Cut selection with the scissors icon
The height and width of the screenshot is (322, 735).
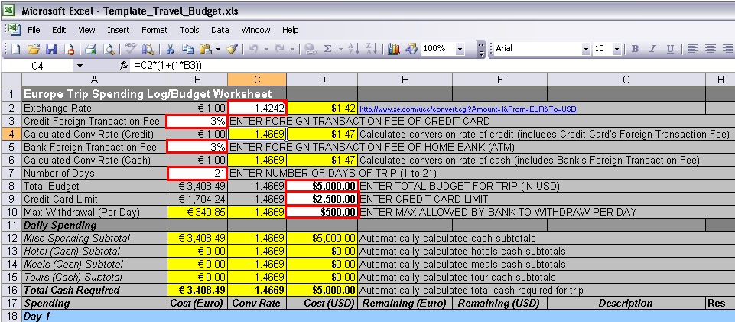tap(170, 49)
